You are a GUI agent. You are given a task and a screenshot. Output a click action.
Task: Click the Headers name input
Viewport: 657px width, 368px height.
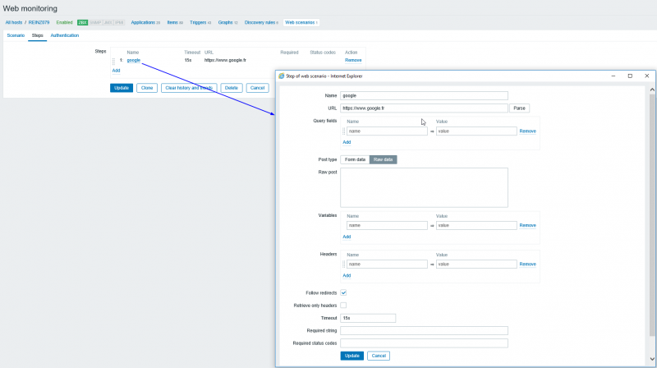387,264
